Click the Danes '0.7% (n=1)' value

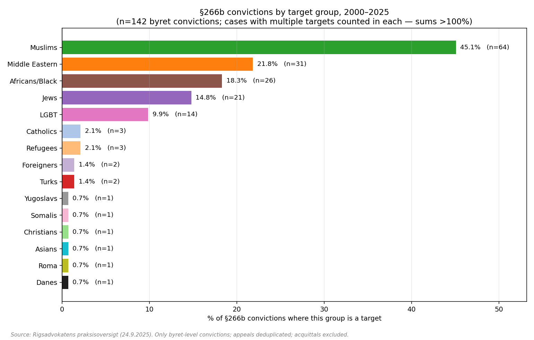point(93,282)
